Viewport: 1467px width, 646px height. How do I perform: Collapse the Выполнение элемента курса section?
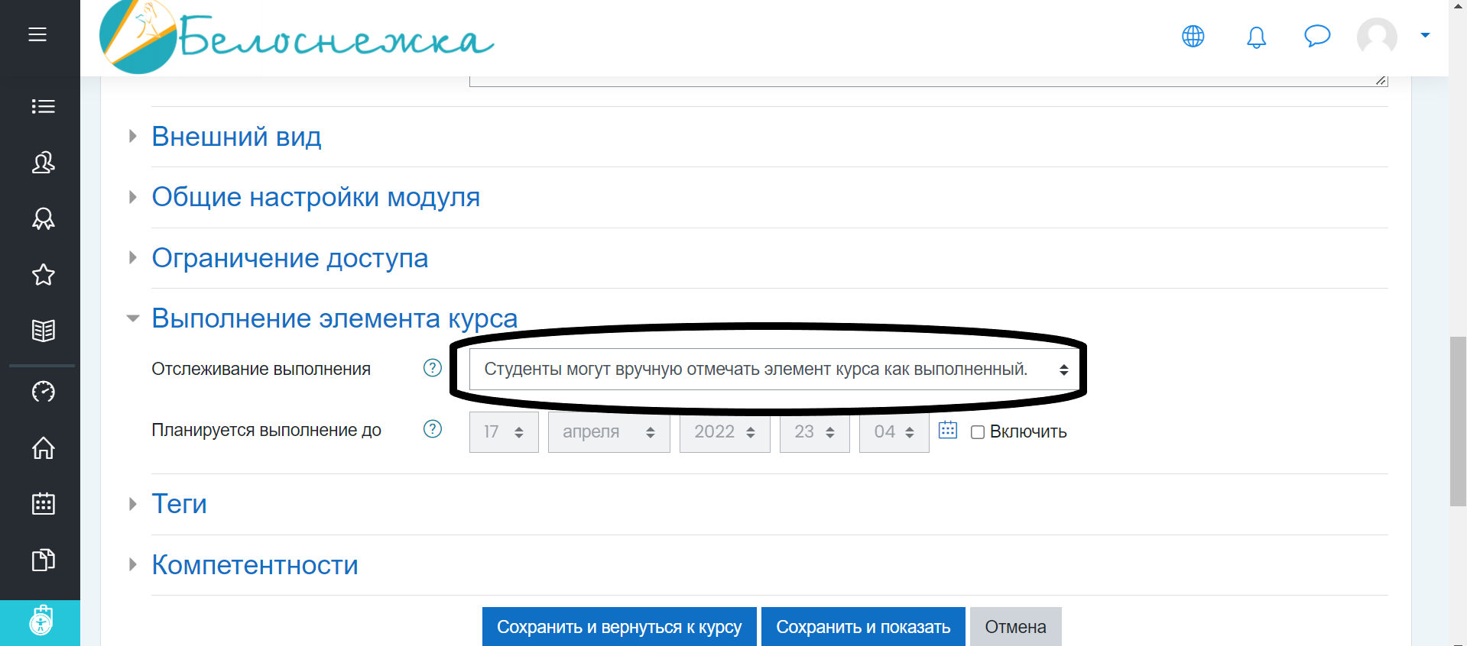[x=334, y=318]
